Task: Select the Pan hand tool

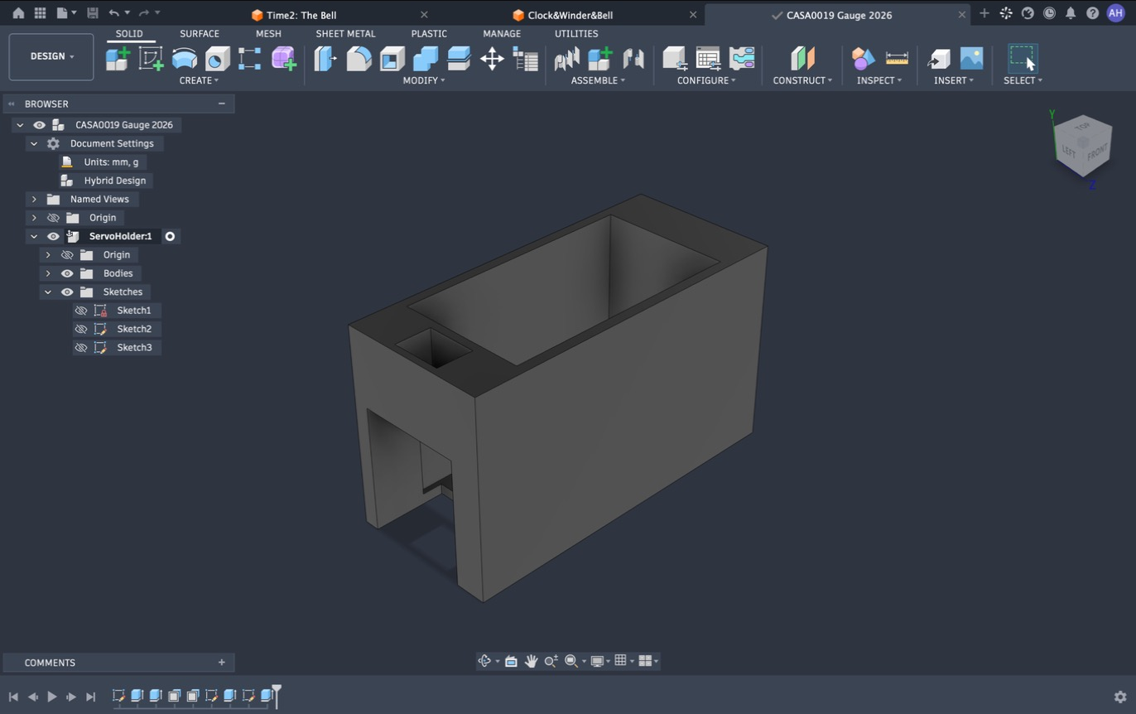Action: pos(531,661)
